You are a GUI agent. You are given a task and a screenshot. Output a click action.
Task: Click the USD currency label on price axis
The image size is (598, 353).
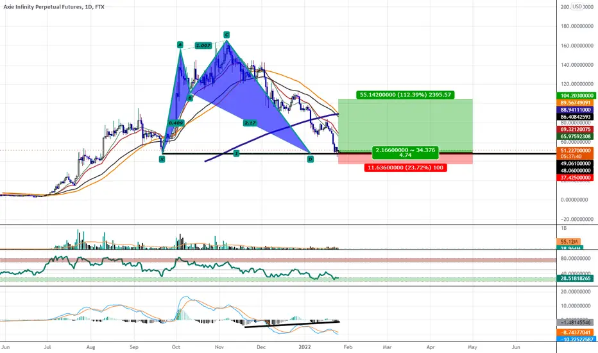(x=577, y=6)
